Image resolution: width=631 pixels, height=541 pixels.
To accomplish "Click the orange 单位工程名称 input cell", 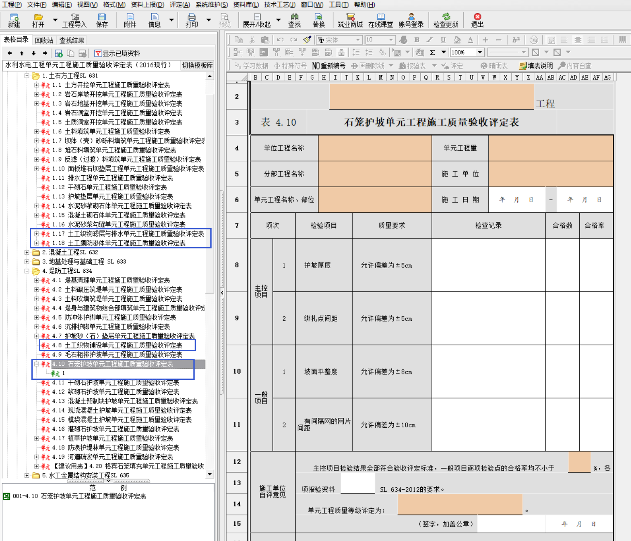I will pos(375,148).
